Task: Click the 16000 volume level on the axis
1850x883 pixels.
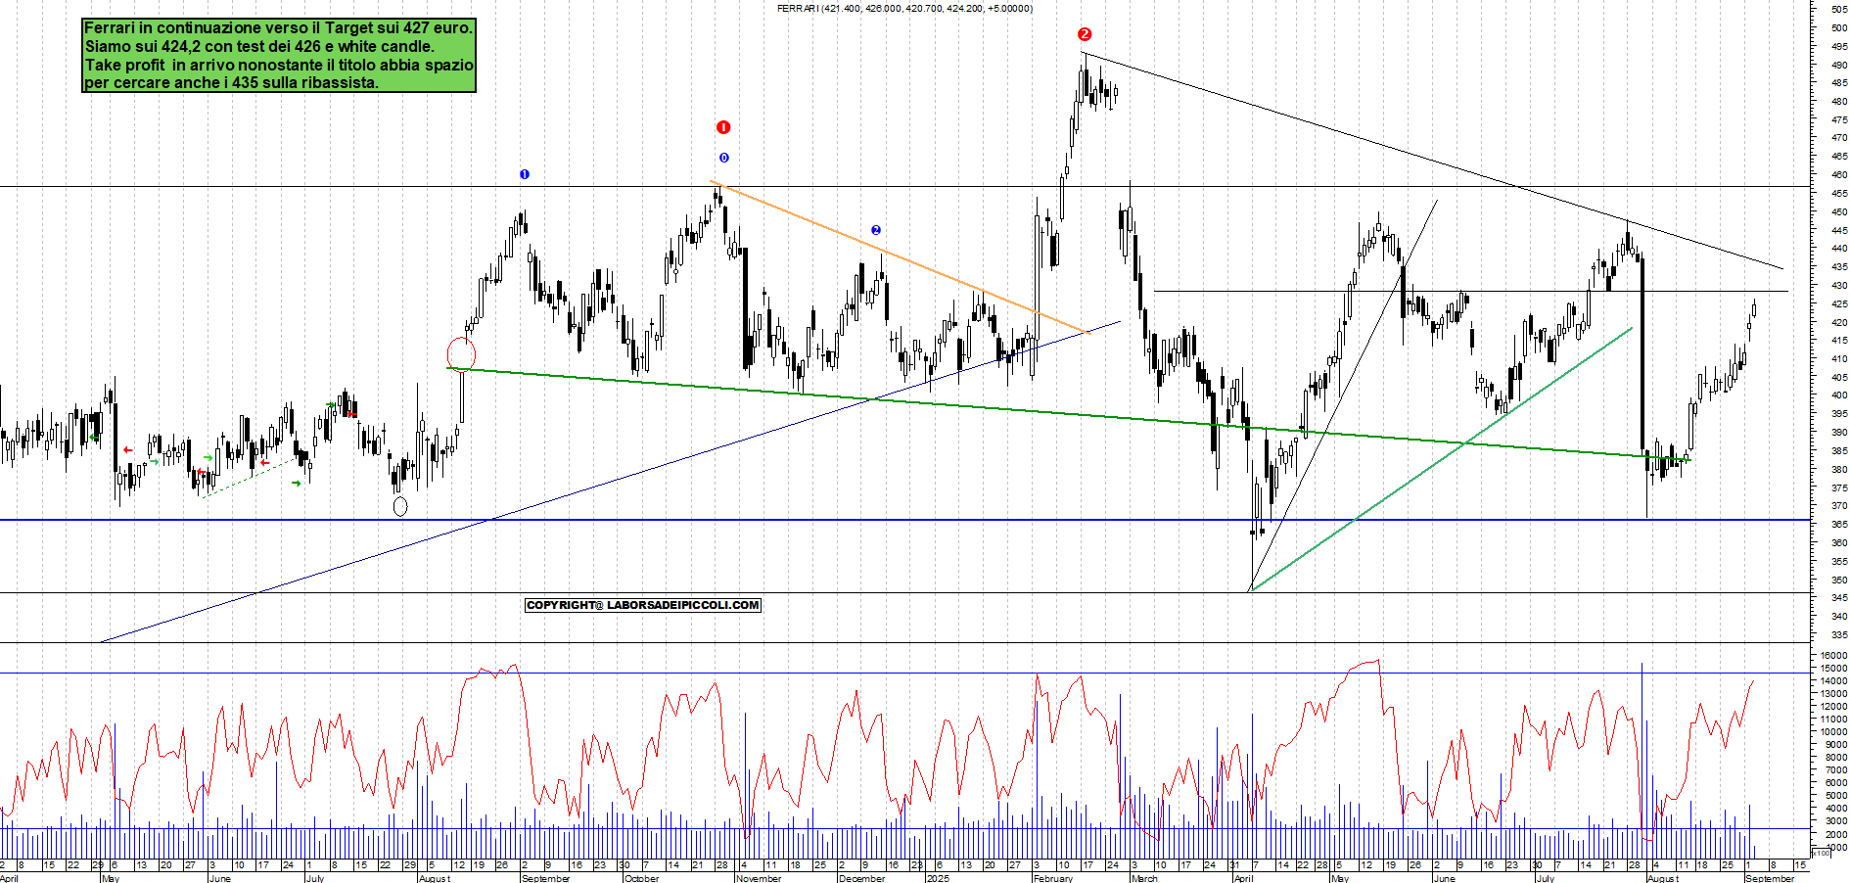Action: pos(1833,656)
